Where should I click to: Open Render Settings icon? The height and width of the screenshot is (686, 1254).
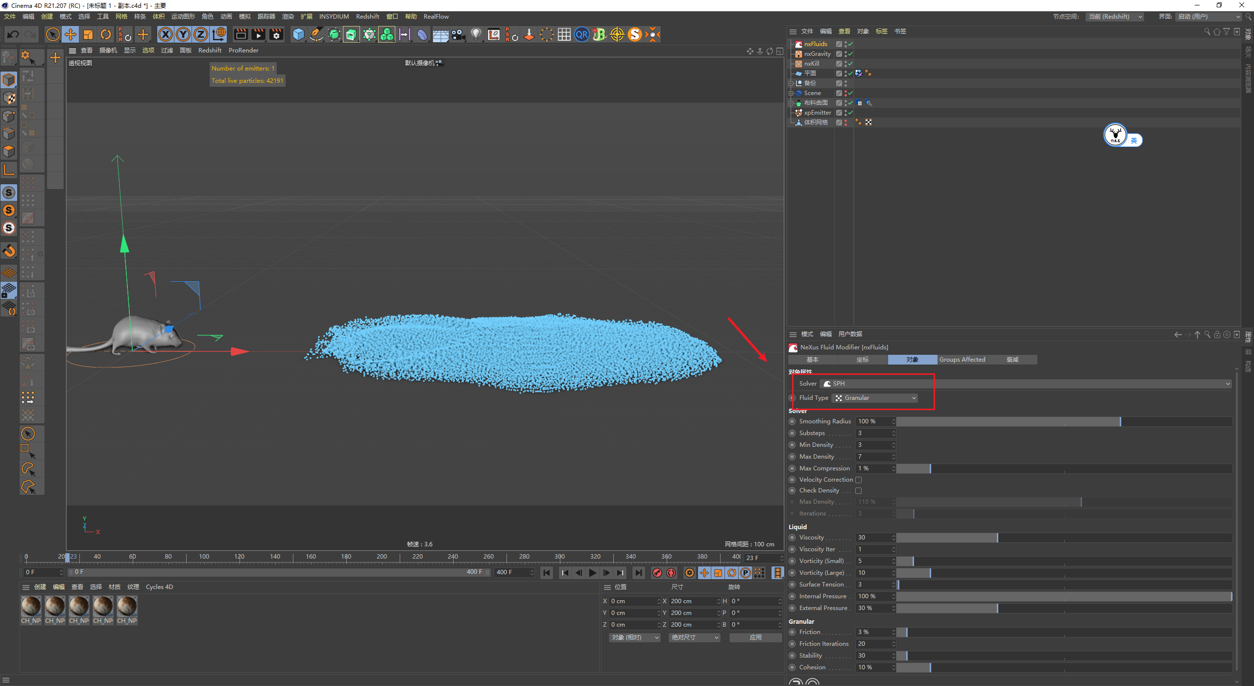click(x=276, y=34)
